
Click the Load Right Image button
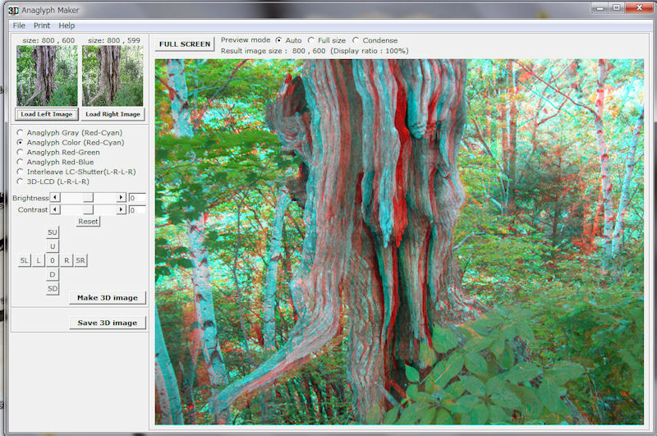(113, 114)
